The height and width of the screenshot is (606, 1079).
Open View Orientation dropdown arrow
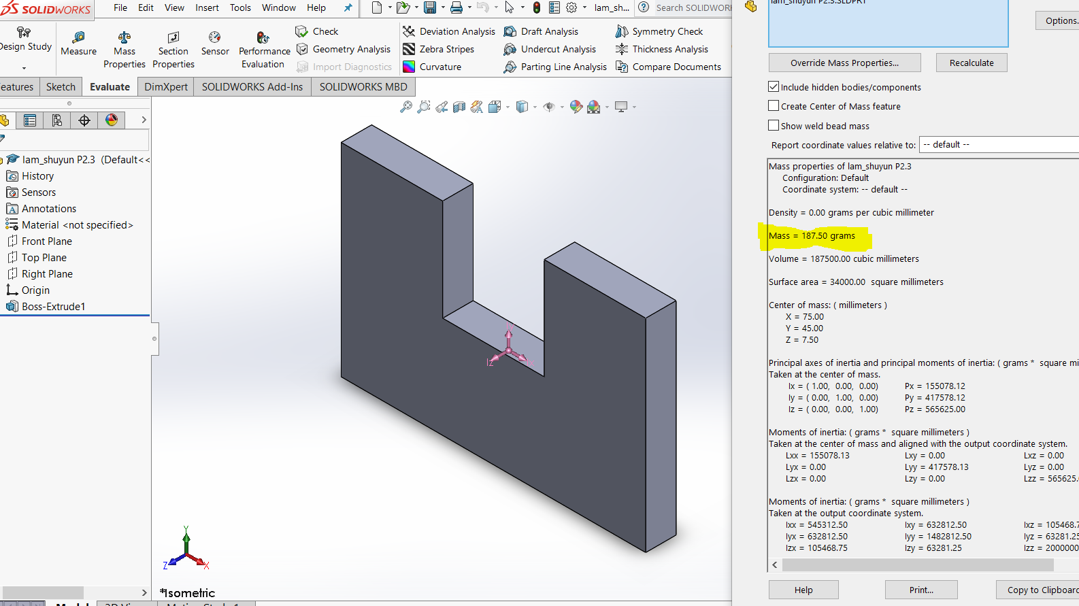(x=508, y=107)
